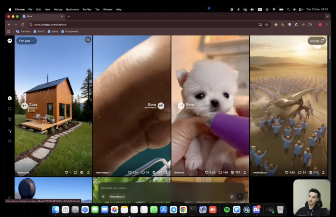Image resolution: width=336 pixels, height=217 pixels.
Task: Open the Profiles menu
Action: [x=87, y=9]
